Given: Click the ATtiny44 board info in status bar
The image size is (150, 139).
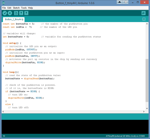Looking at the screenshot, I should pos(125,136).
